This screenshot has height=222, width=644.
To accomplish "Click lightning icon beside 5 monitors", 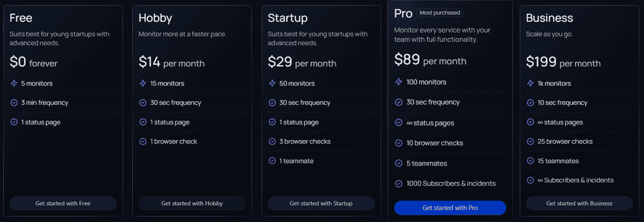I will tap(14, 84).
